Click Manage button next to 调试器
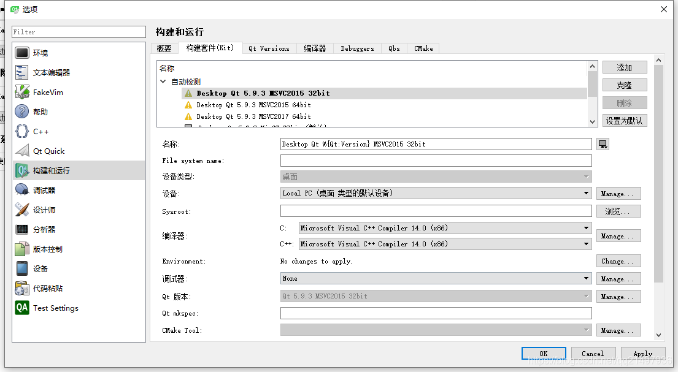 click(618, 279)
